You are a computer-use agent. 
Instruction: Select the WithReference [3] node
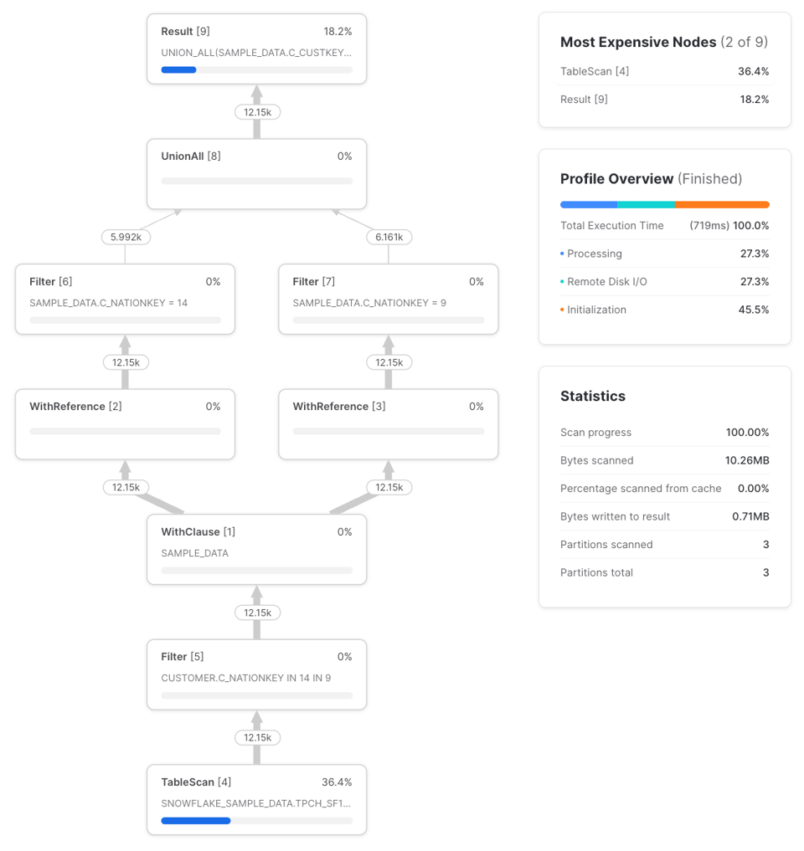point(388,424)
